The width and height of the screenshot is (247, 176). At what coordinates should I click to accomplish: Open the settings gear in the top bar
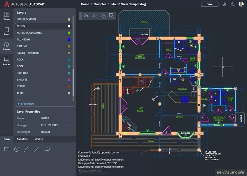coord(224,4)
